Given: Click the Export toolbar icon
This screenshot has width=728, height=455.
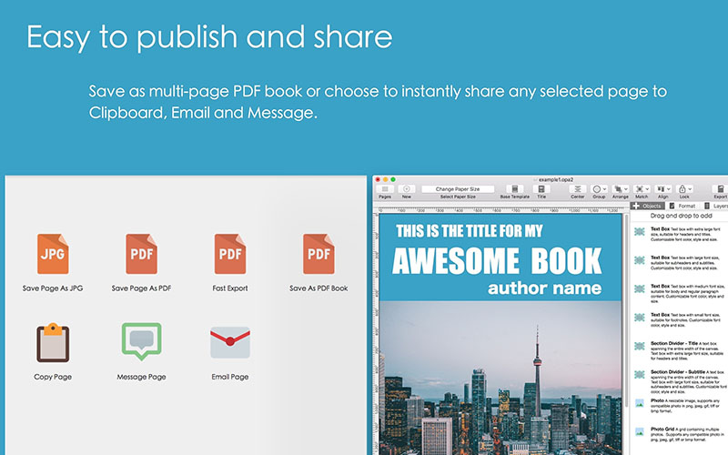Looking at the screenshot, I should coord(721,189).
